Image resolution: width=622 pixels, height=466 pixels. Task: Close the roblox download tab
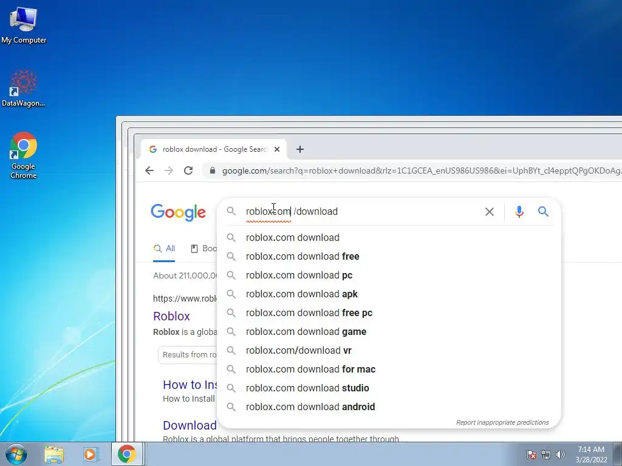[277, 149]
